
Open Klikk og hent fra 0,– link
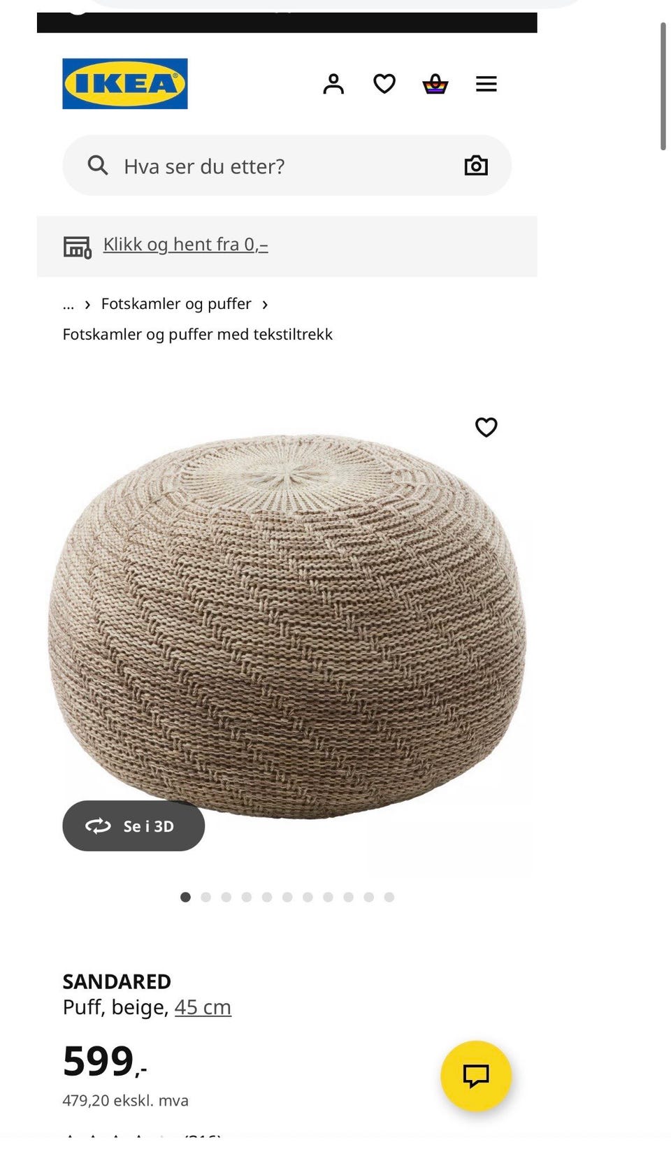[186, 245]
